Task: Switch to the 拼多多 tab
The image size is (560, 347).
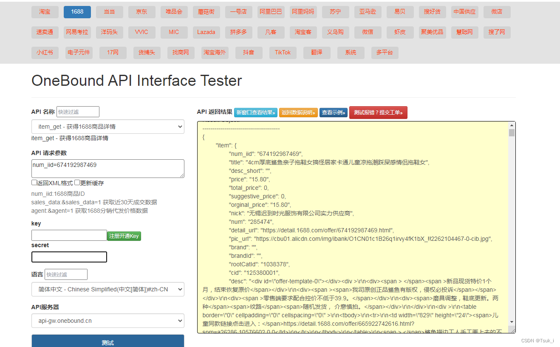Action: [x=239, y=32]
